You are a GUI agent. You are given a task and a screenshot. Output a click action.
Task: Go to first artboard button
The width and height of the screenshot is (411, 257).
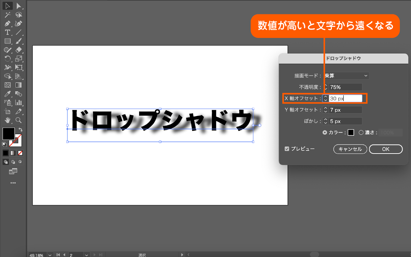pos(58,255)
